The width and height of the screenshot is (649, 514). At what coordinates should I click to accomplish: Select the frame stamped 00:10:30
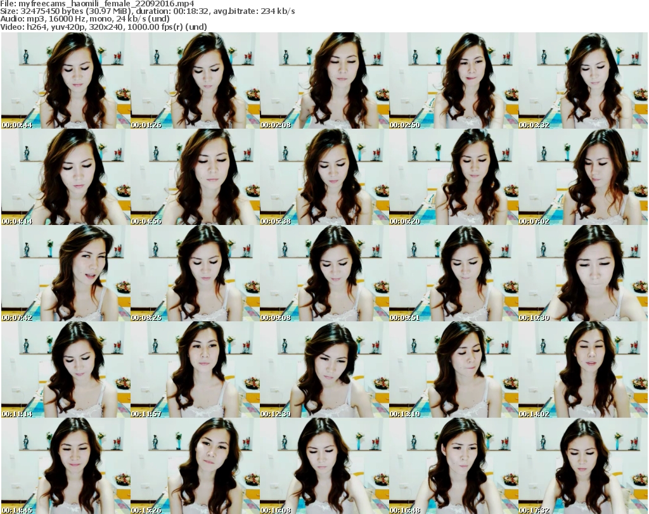coord(583,274)
